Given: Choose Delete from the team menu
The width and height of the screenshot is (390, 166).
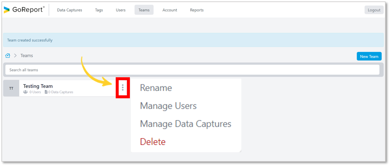Looking at the screenshot, I should pos(153,142).
